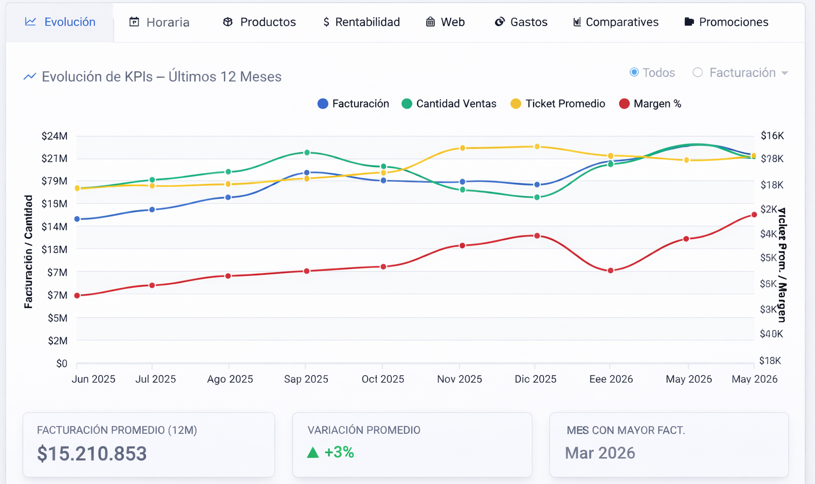815x484 pixels.
Task: Click the green Cantidad Ventas legend dot
Action: tap(407, 104)
